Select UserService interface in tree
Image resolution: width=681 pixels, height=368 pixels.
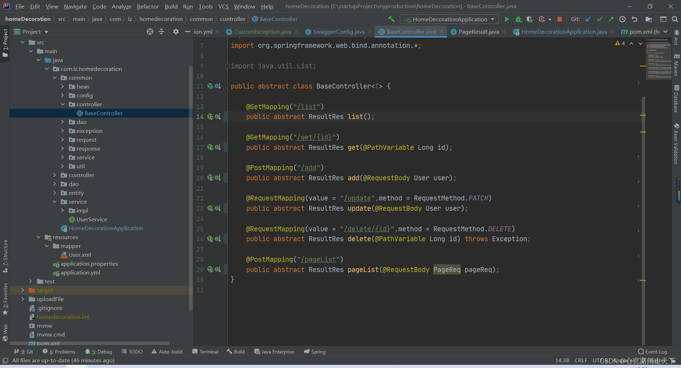pos(92,219)
